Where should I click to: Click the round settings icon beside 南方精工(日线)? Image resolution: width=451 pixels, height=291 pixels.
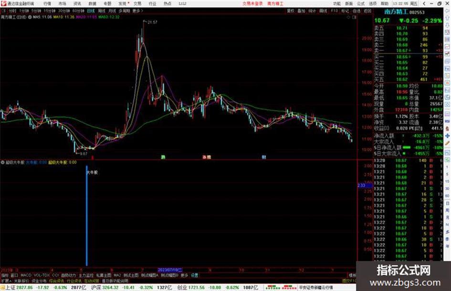tap(30, 17)
